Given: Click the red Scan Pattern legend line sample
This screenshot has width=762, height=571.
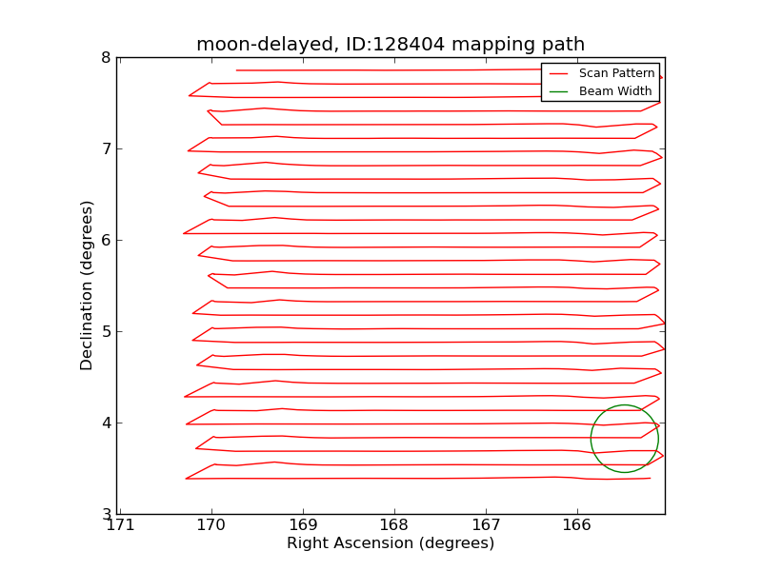Looking at the screenshot, I should pyautogui.click(x=559, y=74).
